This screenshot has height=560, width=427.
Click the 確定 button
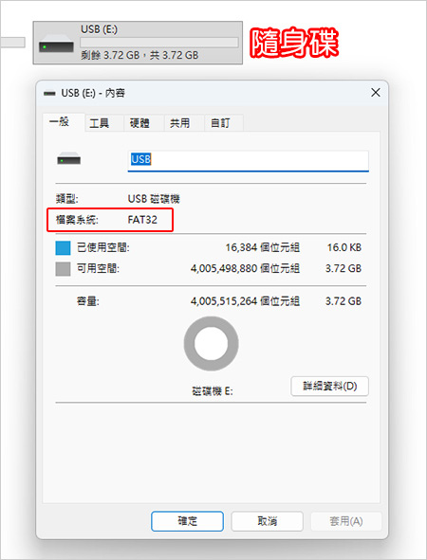(x=187, y=521)
